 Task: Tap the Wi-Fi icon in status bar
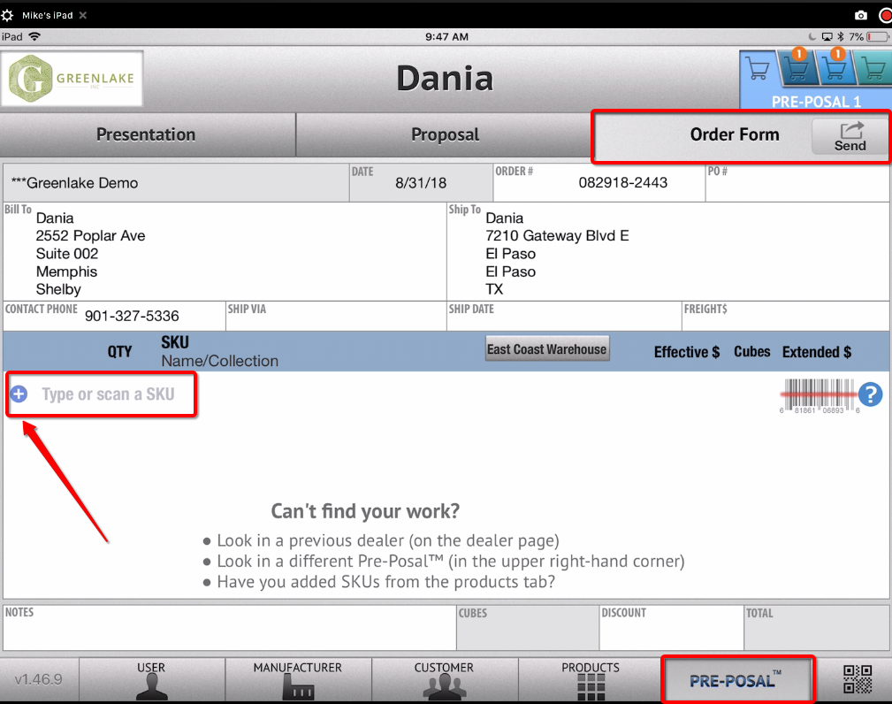34,36
